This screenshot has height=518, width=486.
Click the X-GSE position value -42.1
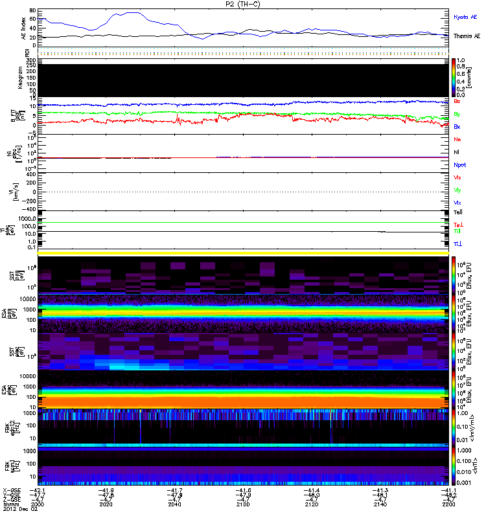(x=37, y=490)
